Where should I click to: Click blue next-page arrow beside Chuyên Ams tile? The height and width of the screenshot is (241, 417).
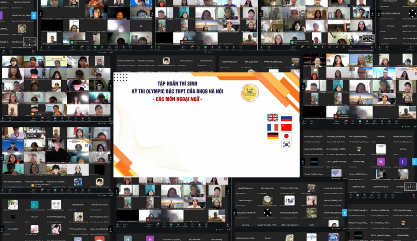(x=345, y=213)
